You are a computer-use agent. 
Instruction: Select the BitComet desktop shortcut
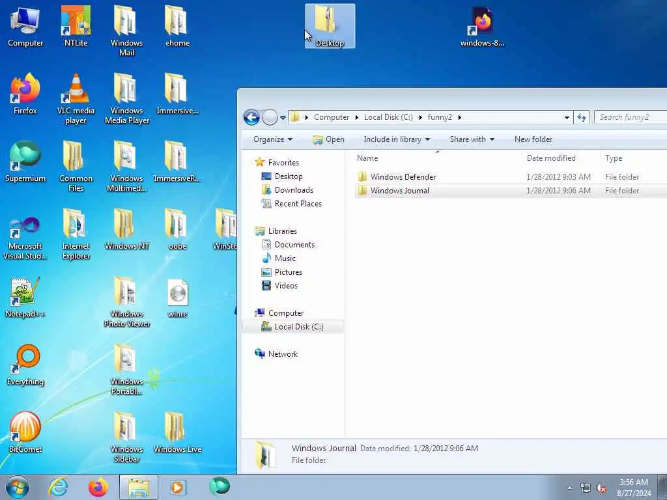coord(25,433)
